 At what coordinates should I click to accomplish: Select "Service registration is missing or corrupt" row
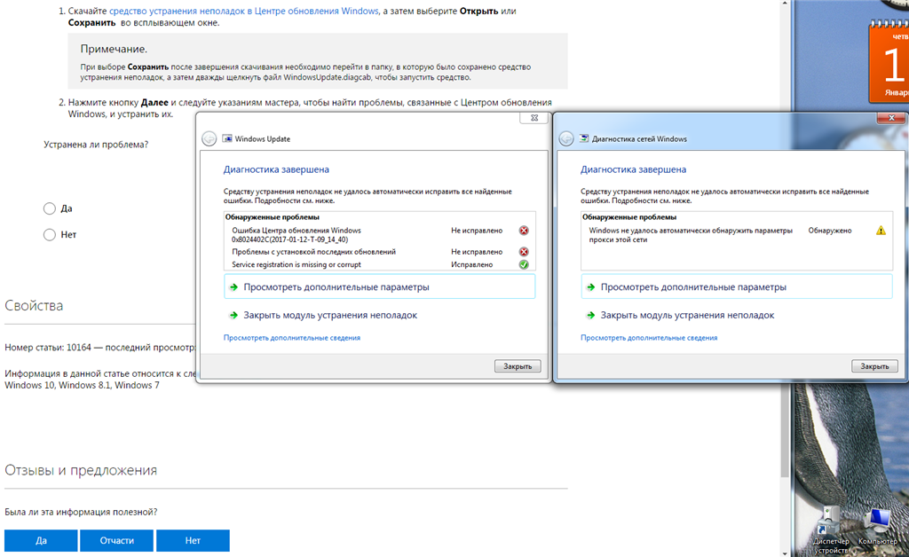tap(379, 264)
